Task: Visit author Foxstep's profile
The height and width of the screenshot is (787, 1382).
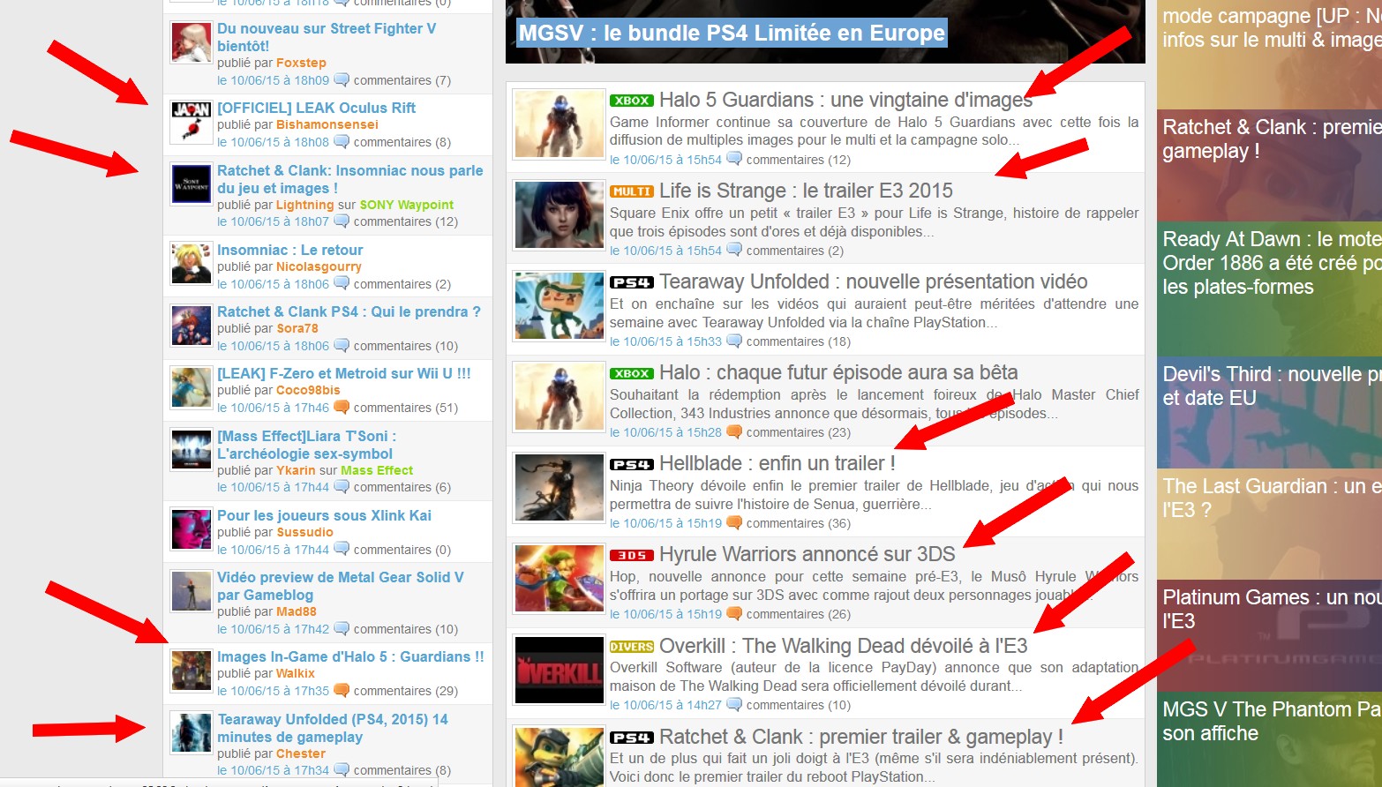Action: point(301,63)
